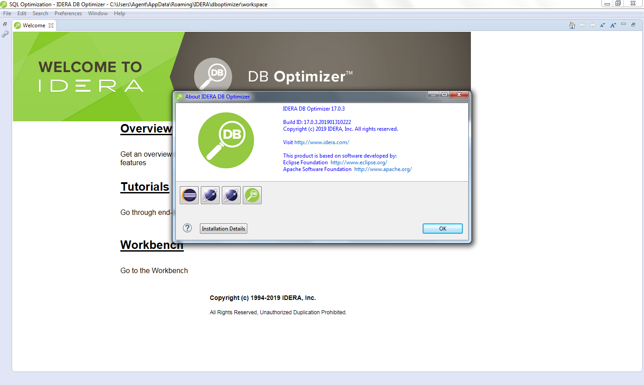Screen dimensions: 644x385
Task: Click the planet icon beside the DB Optimizer icon
Action: [231, 195]
